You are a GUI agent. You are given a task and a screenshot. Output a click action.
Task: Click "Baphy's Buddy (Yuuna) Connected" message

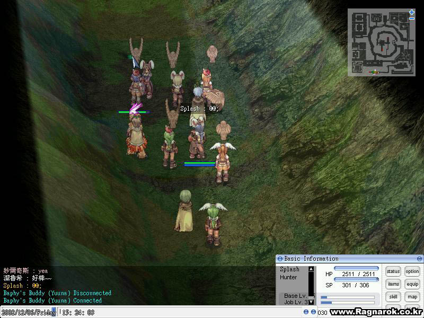pos(52,301)
